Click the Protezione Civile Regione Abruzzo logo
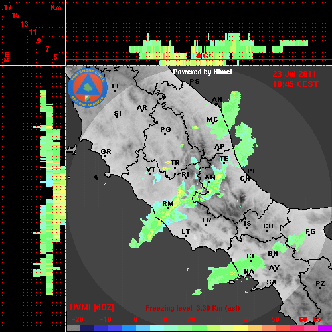The height and width of the screenshot is (332, 332). coord(88,88)
